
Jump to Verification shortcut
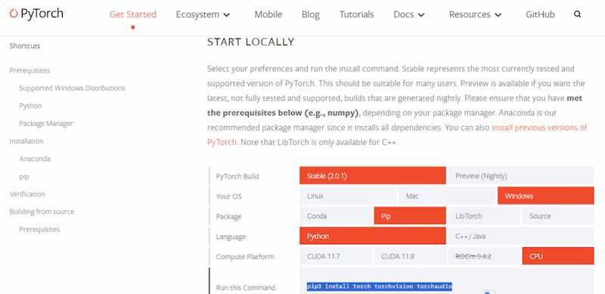point(27,194)
